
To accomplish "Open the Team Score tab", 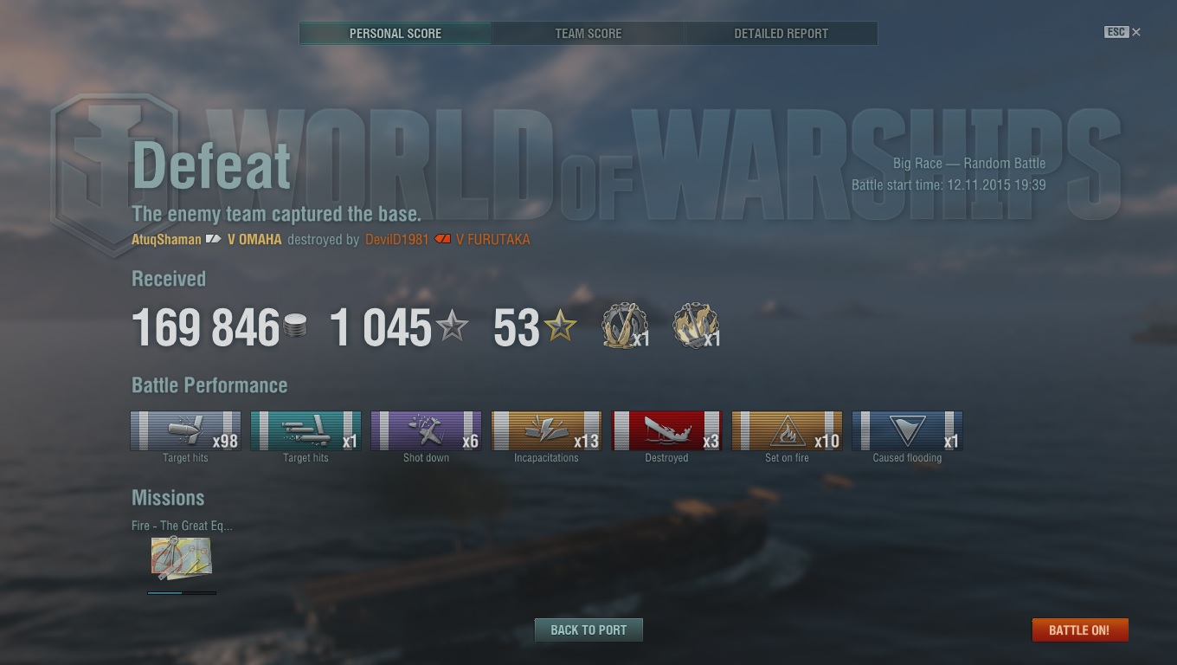I will (x=588, y=34).
